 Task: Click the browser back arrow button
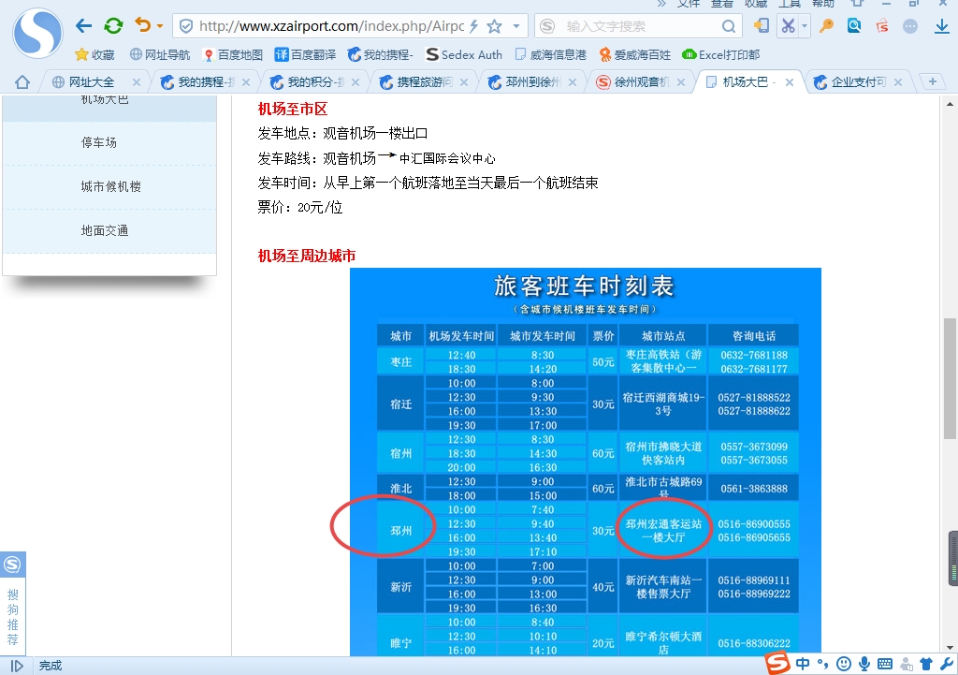(84, 26)
